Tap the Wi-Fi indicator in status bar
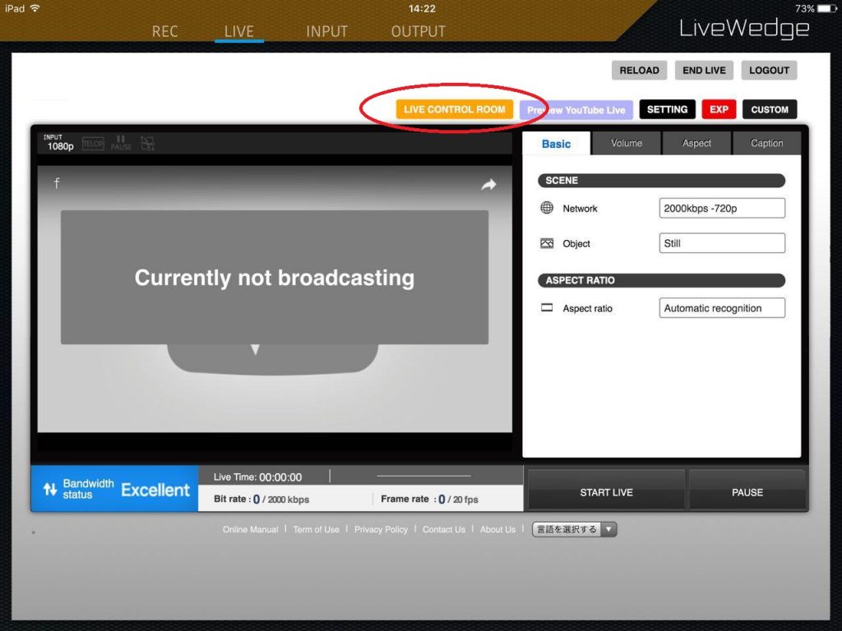Screen dimensions: 842x631 coord(35,8)
